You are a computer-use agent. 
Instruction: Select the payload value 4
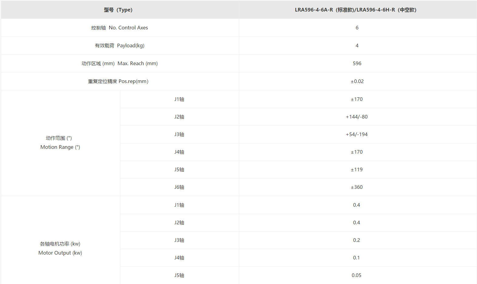(x=357, y=45)
